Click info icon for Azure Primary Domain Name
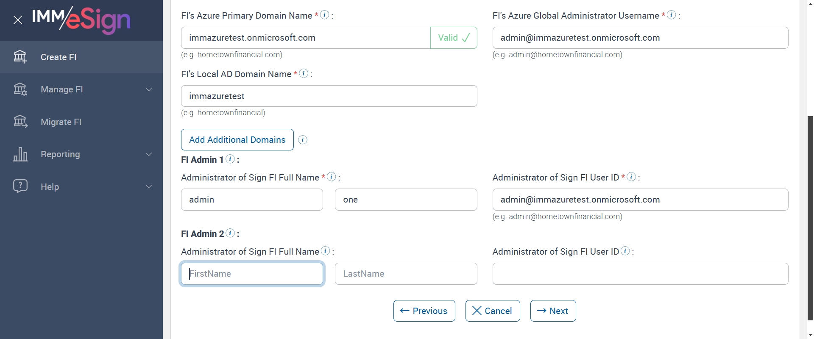 [324, 15]
